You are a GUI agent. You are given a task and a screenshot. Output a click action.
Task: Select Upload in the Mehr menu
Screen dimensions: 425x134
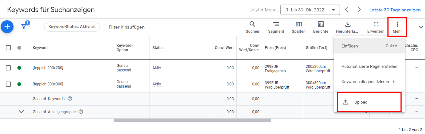361,102
